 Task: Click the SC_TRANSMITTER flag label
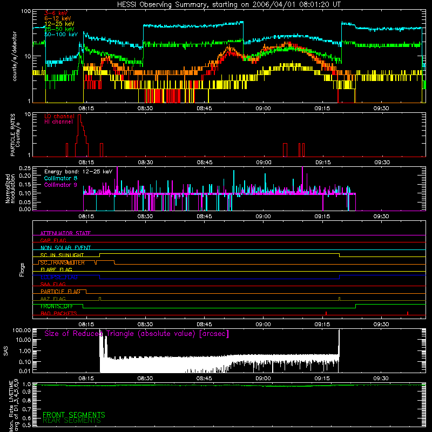[63, 262]
